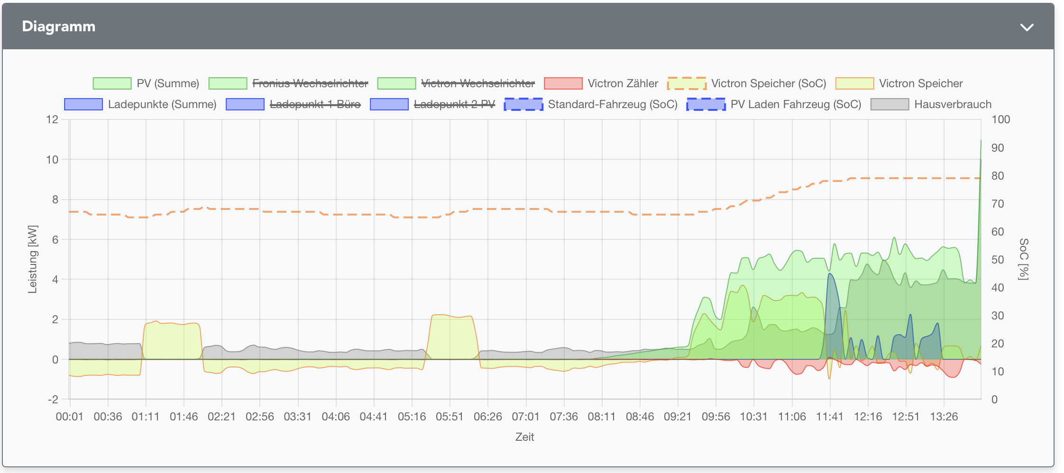Toggle Standard-Fahrzeug (SoC) legend label
Viewport: 1064px width, 473px height.
pyautogui.click(x=613, y=104)
